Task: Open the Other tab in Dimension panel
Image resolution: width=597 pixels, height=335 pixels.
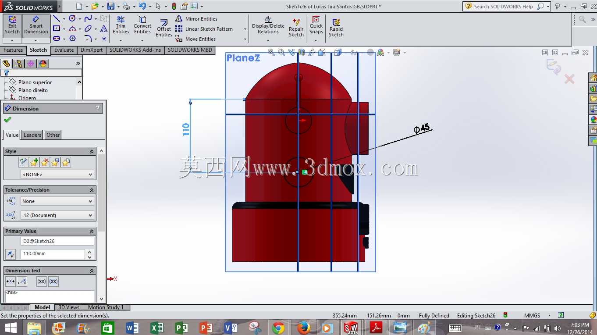Action: point(53,135)
